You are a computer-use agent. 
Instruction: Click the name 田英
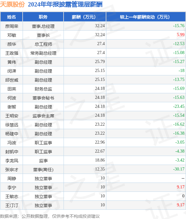point(12,89)
